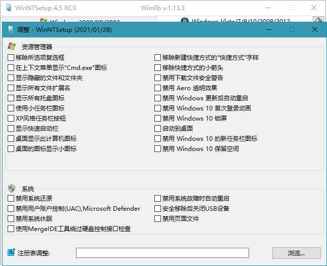Click the WinNTSetup app icon in the main title bar
This screenshot has height=266, width=327.
(x=9, y=8)
